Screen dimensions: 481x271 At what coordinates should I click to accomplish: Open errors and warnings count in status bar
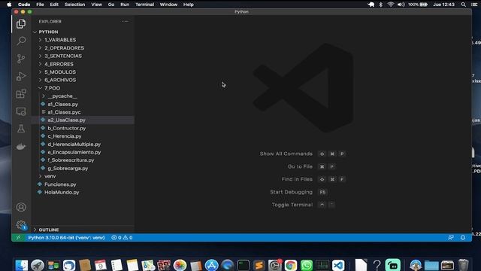[x=122, y=238]
